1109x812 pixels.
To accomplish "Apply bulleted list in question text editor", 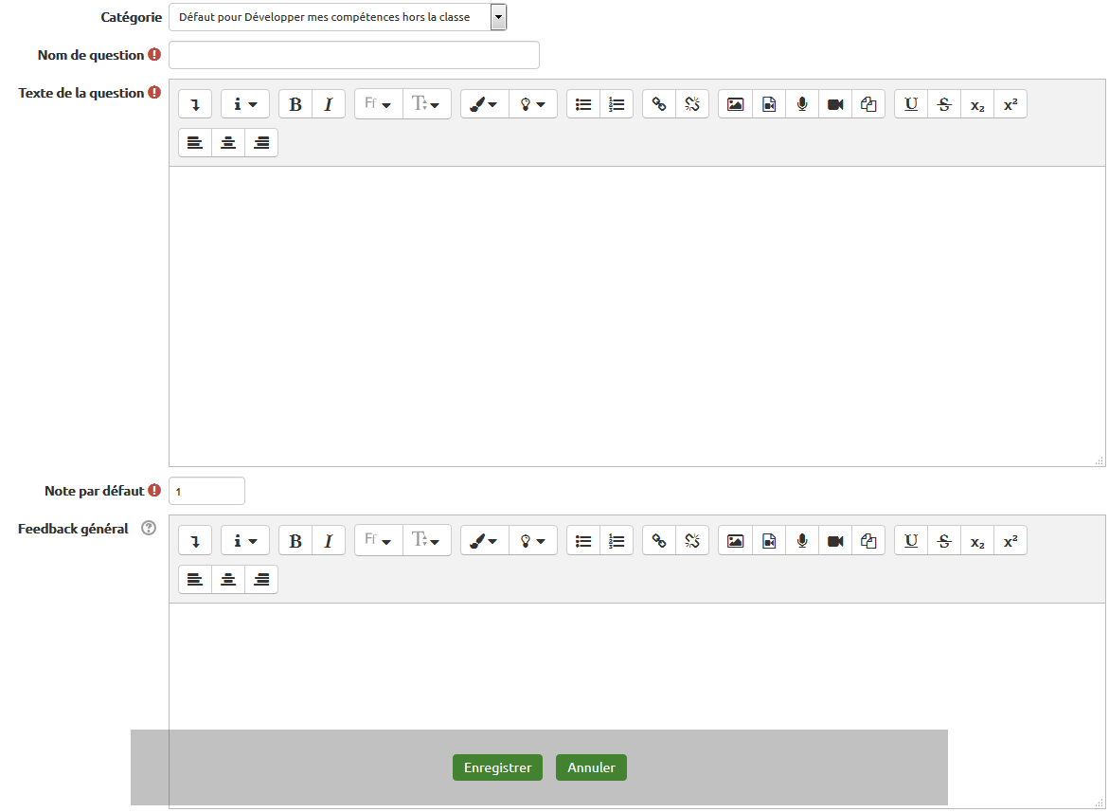I will [x=583, y=105].
